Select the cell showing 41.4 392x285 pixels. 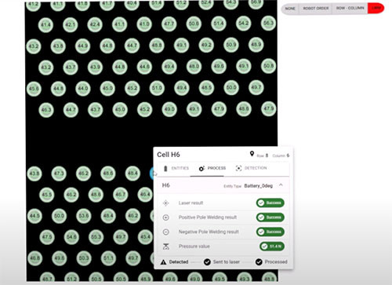pos(45,25)
